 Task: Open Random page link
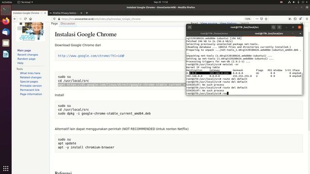(x=27, y=59)
